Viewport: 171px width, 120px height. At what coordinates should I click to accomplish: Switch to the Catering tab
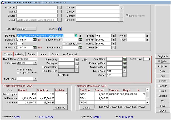pos(20,54)
